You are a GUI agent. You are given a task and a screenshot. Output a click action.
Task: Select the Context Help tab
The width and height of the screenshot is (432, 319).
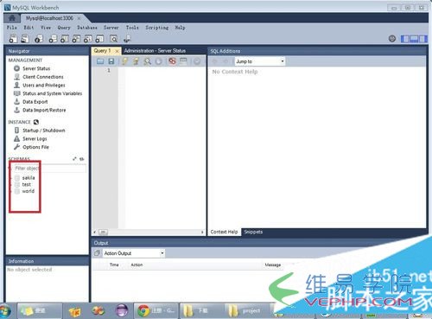224,232
